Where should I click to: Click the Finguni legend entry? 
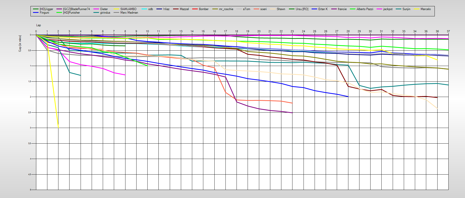[x=44, y=13]
